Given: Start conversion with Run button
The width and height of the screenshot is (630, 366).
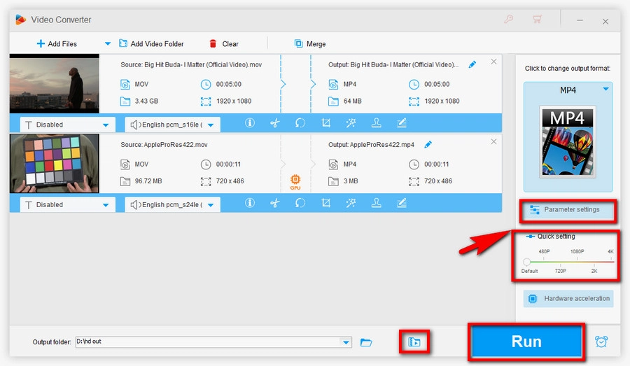Looking at the screenshot, I should tap(526, 342).
